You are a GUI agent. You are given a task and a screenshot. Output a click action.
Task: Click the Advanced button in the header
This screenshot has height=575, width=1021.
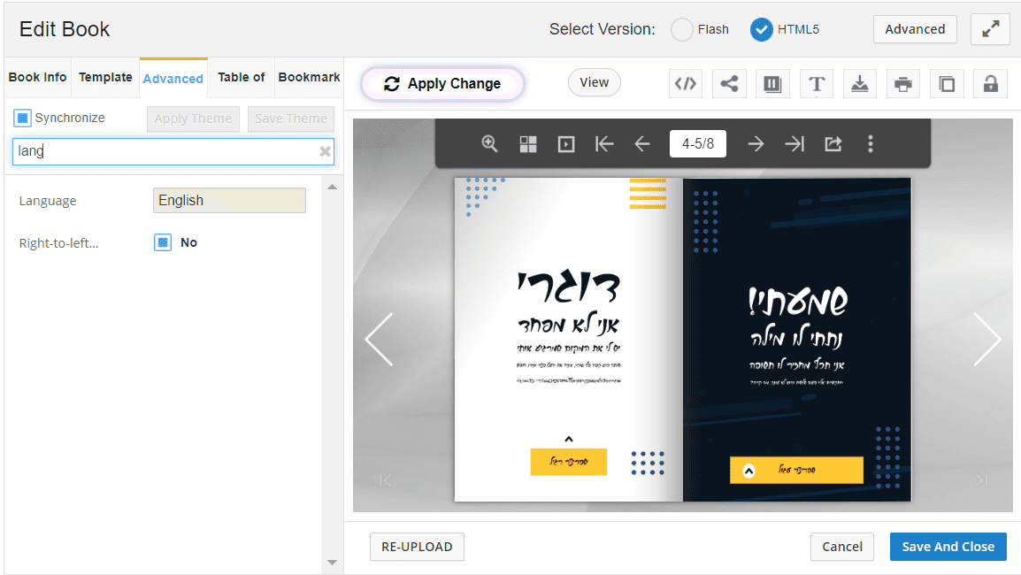(x=915, y=29)
